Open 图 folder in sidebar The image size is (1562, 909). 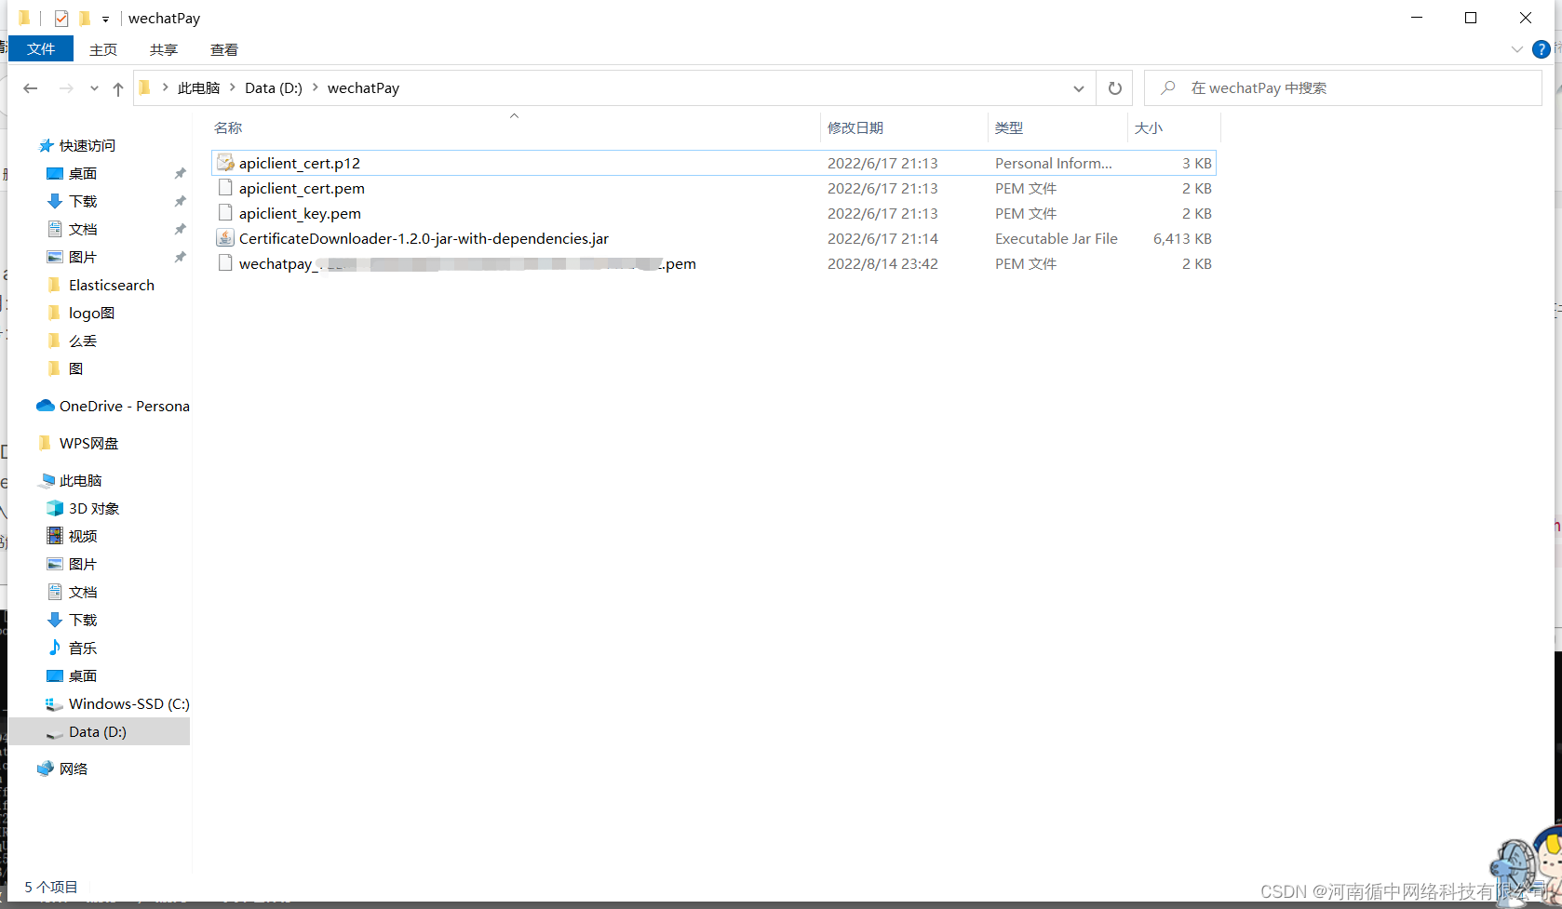click(x=75, y=369)
